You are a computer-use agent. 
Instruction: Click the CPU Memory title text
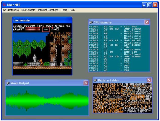(103, 22)
